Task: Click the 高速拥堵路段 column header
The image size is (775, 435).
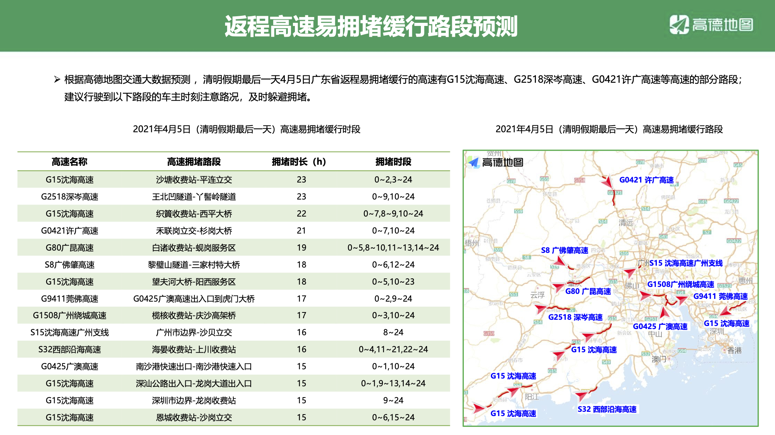Action: click(194, 162)
